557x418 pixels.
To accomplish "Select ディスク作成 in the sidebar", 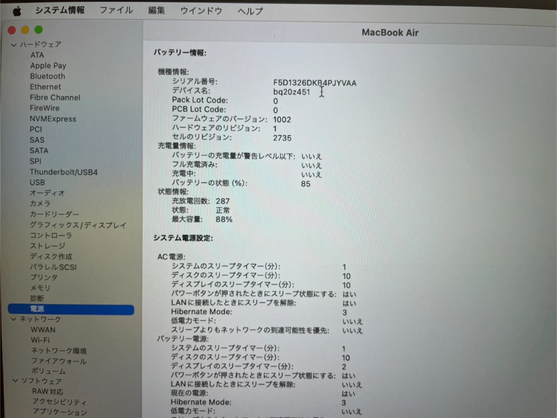I will click(51, 256).
